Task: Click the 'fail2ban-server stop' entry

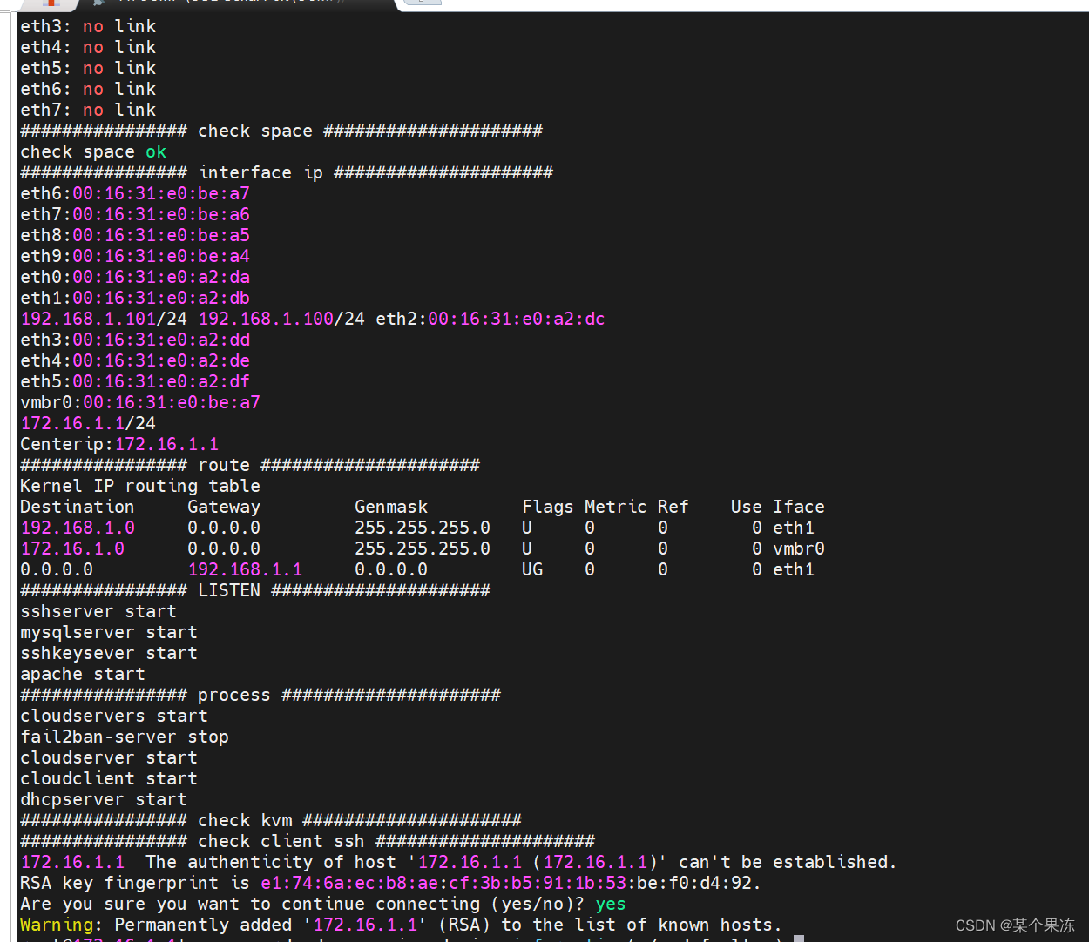Action: tap(124, 737)
